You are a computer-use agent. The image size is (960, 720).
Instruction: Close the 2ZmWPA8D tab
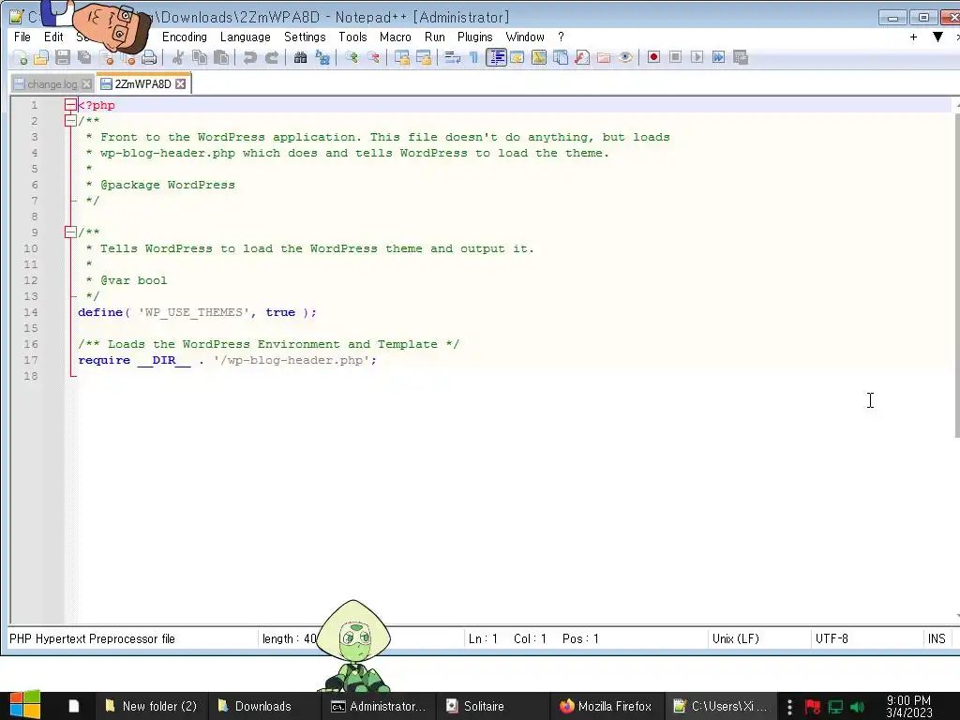pyautogui.click(x=180, y=83)
